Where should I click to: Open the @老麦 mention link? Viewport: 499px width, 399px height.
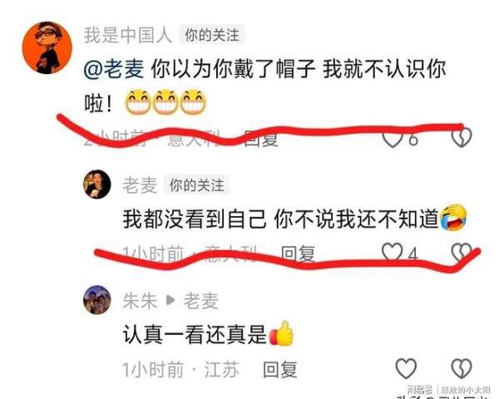click(113, 69)
